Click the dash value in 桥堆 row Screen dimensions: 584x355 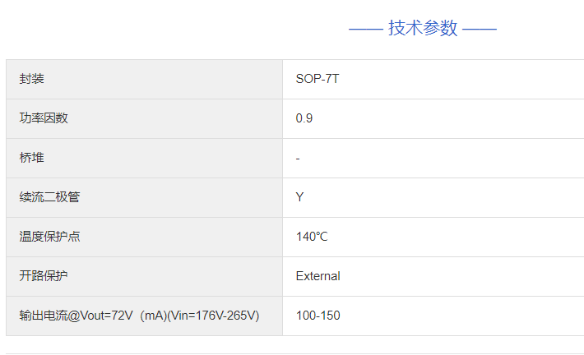click(298, 158)
